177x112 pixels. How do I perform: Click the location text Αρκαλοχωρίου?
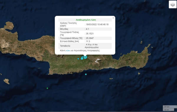[x=92, y=47]
